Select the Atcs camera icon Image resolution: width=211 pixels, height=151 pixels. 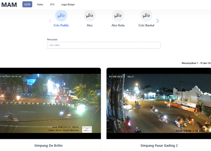pos(90,15)
